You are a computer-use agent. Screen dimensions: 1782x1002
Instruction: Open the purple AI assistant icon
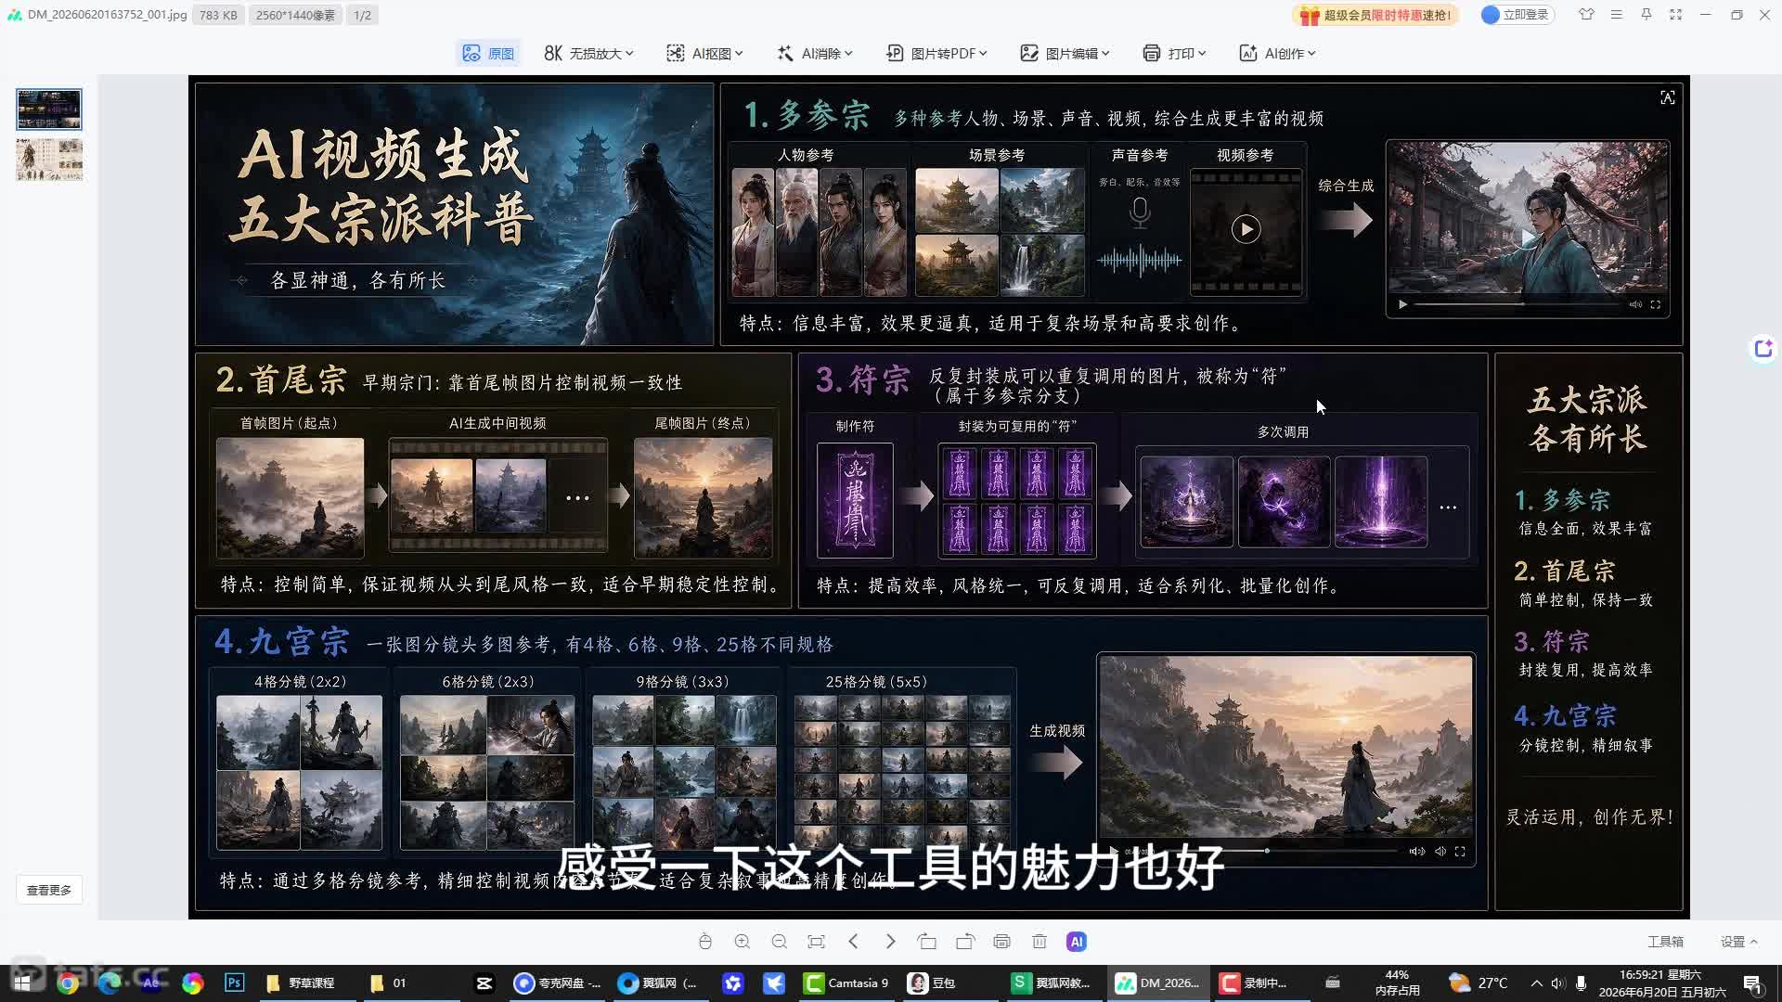(1077, 942)
